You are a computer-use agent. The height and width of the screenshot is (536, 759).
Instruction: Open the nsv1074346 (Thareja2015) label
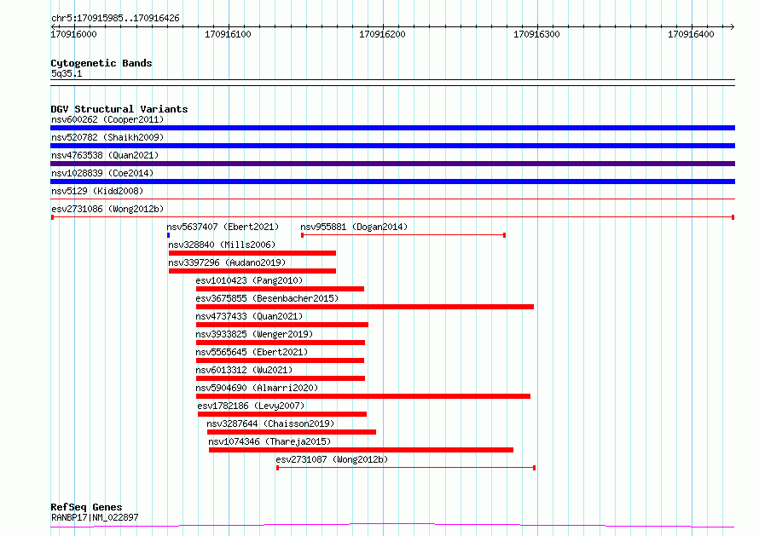pyautogui.click(x=269, y=441)
